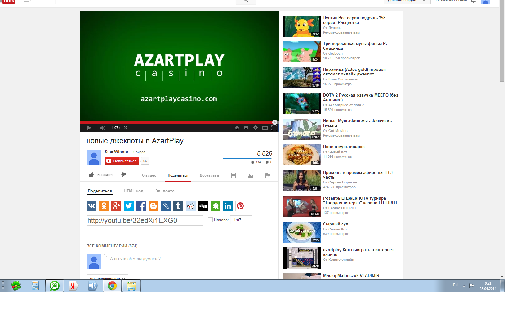Screen dimensions: 521x326
Task: Share the video on LiveJournal
Action: pos(166,206)
